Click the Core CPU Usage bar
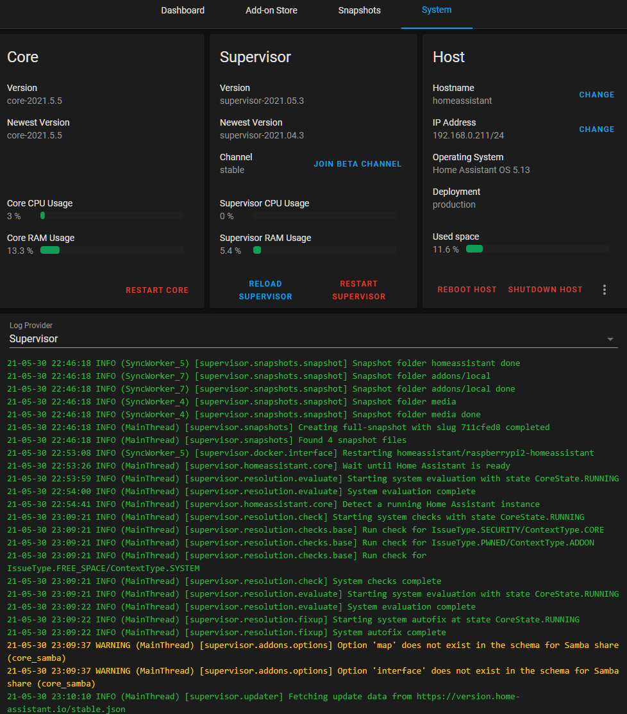Screen dimensions: 627x714 tap(112, 216)
